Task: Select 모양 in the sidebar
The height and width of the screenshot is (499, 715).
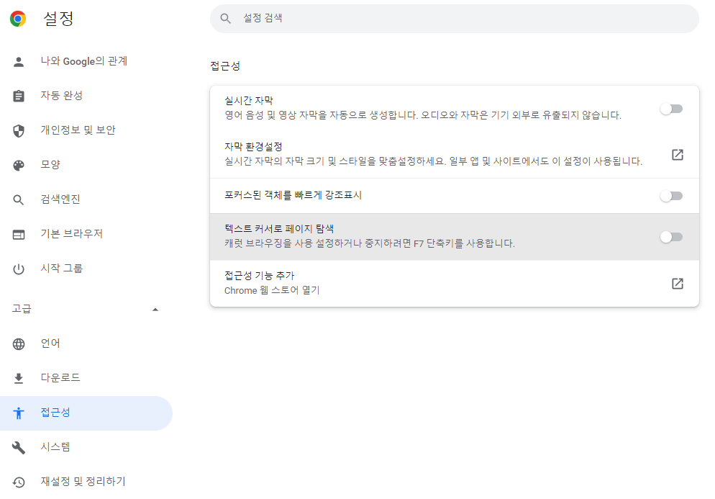Action: click(x=86, y=165)
